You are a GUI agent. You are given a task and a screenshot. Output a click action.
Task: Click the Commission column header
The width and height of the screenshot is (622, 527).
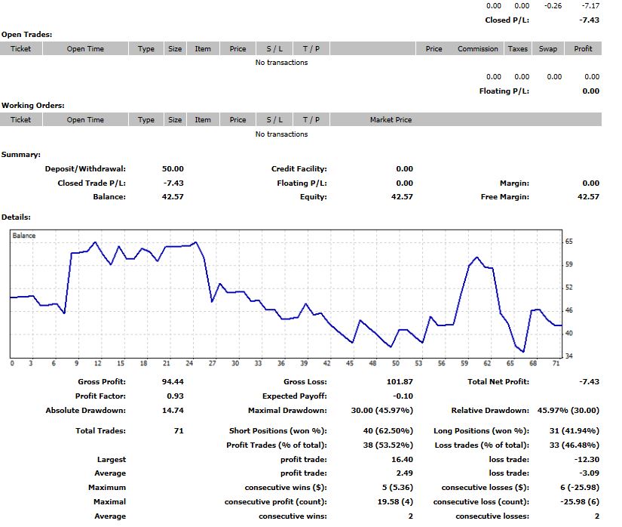(477, 48)
